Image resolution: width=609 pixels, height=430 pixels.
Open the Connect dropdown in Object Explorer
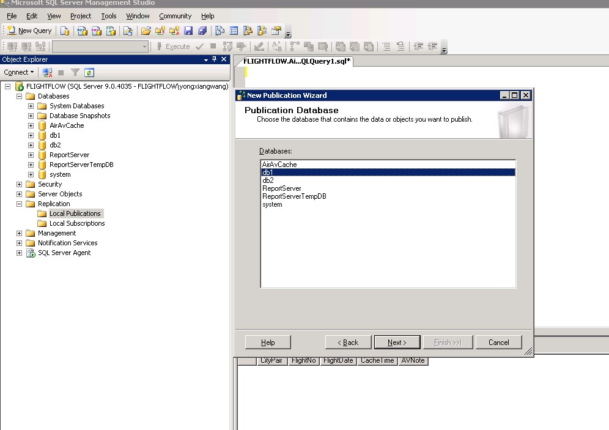[x=19, y=72]
